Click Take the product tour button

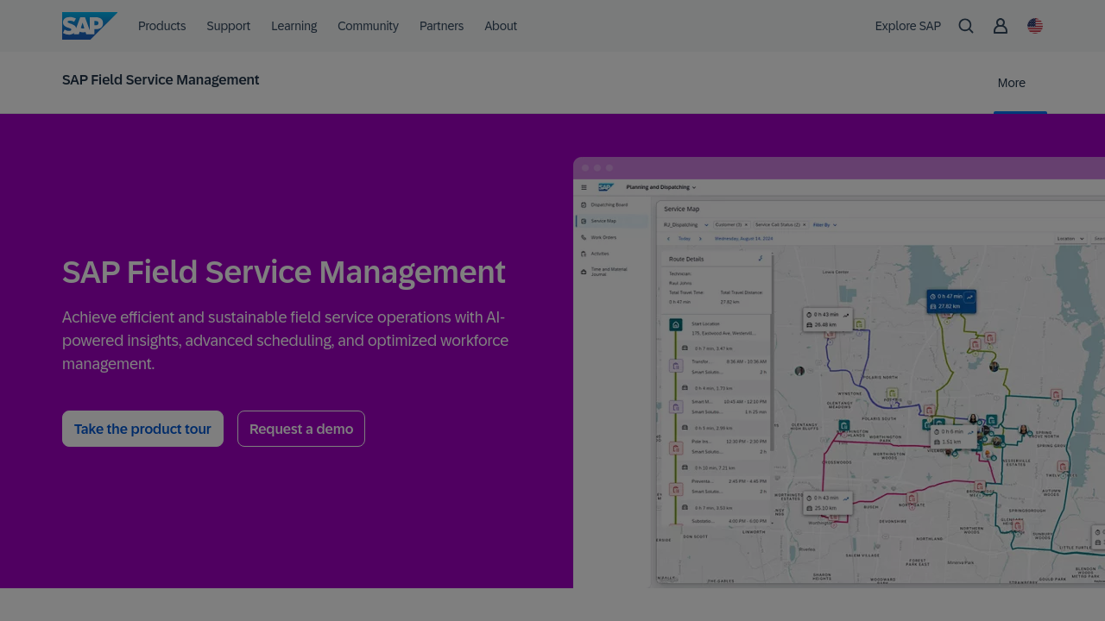(x=142, y=429)
